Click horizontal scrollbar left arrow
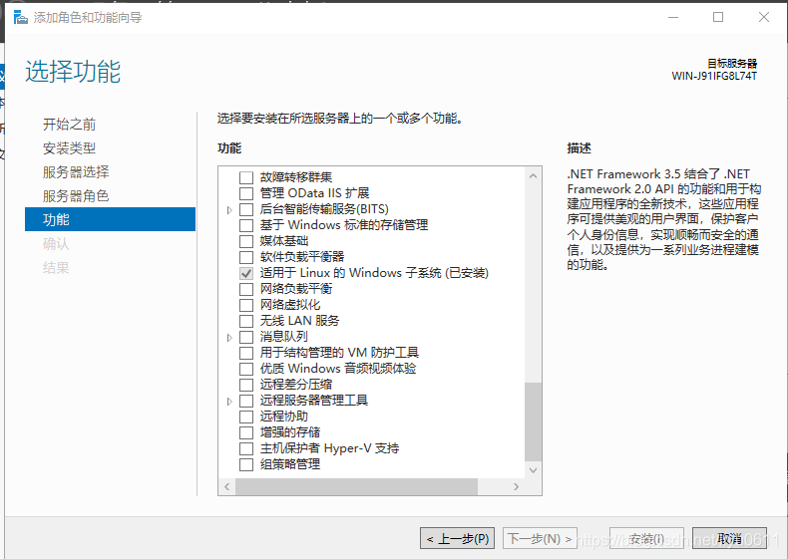The width and height of the screenshot is (788, 559). pyautogui.click(x=227, y=486)
